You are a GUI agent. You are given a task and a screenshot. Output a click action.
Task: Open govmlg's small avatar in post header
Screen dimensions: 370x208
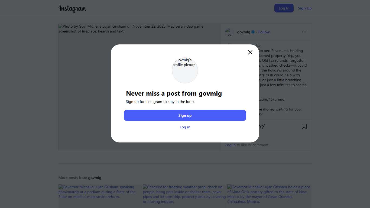(229, 32)
